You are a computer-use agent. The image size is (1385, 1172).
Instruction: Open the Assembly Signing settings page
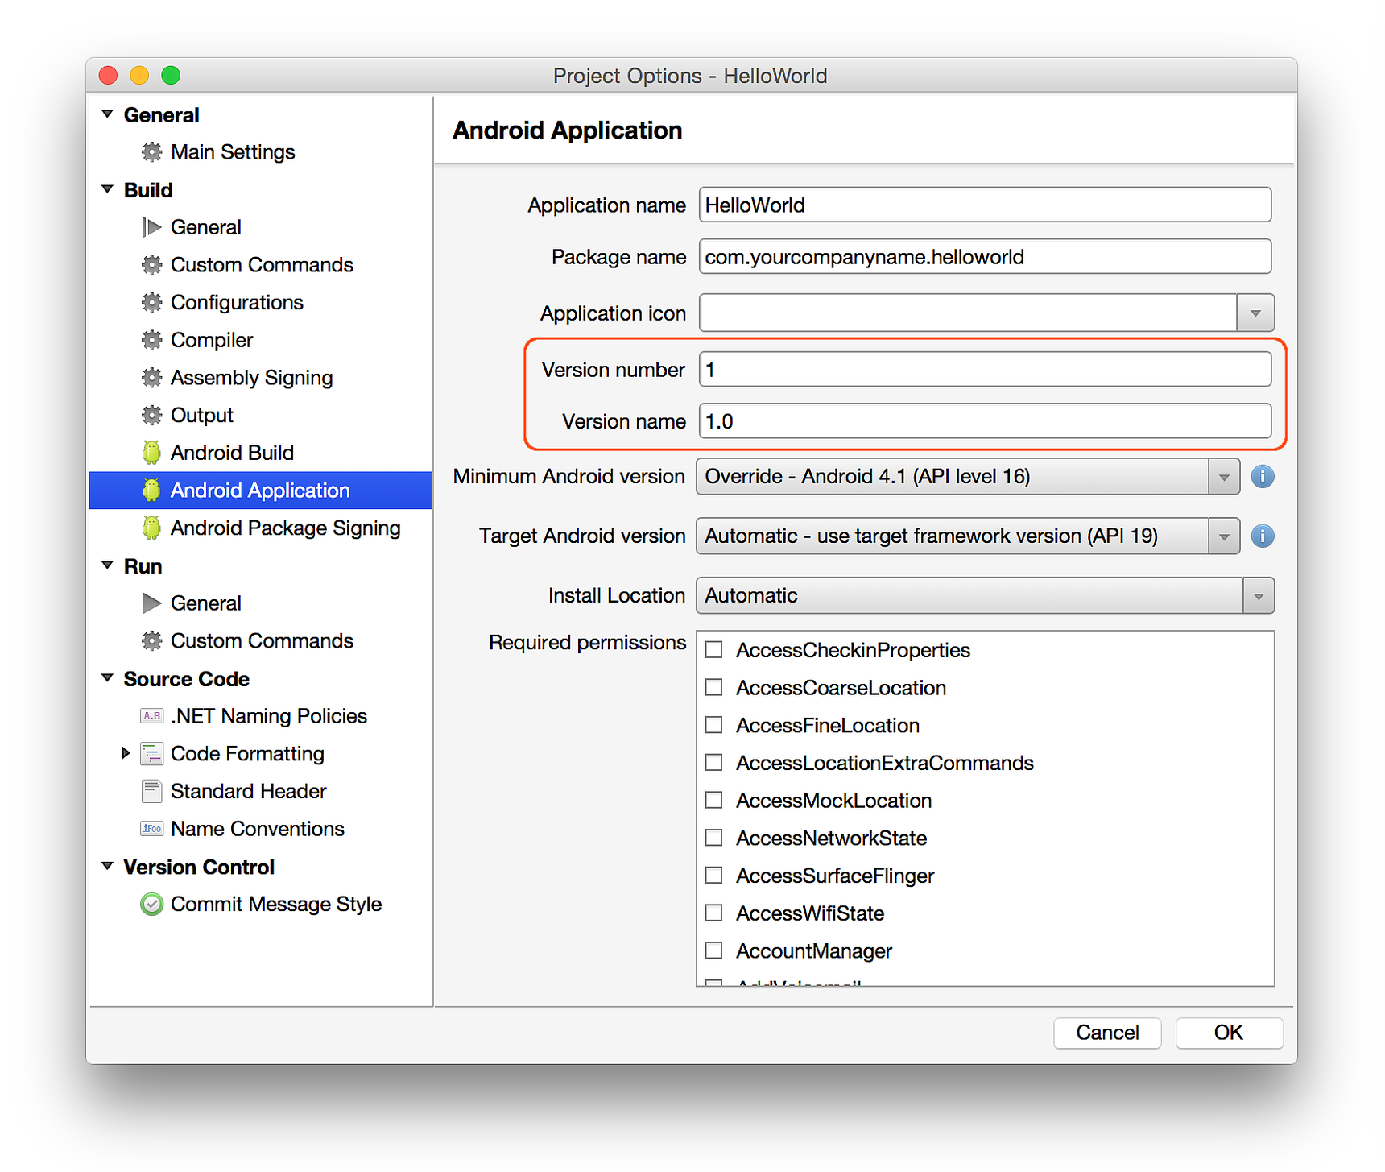click(x=251, y=378)
